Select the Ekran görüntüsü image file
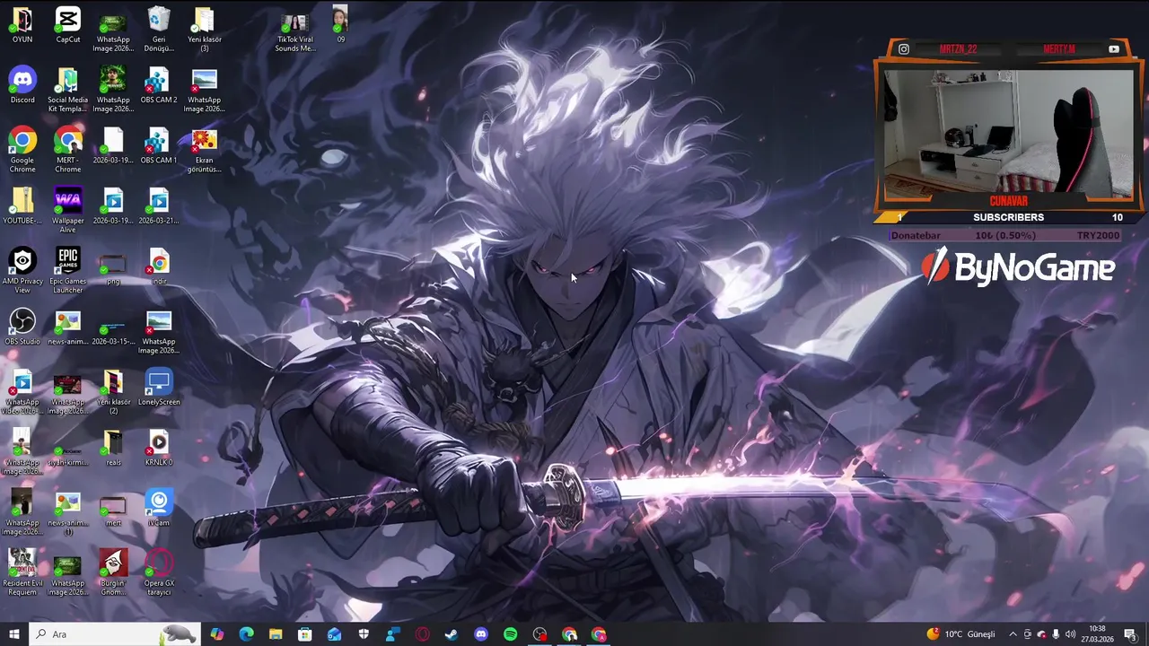This screenshot has height=646, width=1149. 205,150
